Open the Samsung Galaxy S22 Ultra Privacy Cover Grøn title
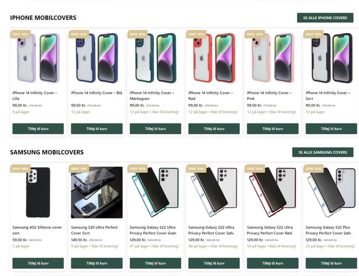 [153, 230]
